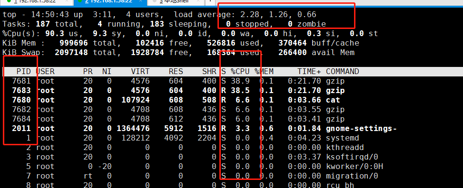Select PID 7682 in the process list

[x=21, y=110]
